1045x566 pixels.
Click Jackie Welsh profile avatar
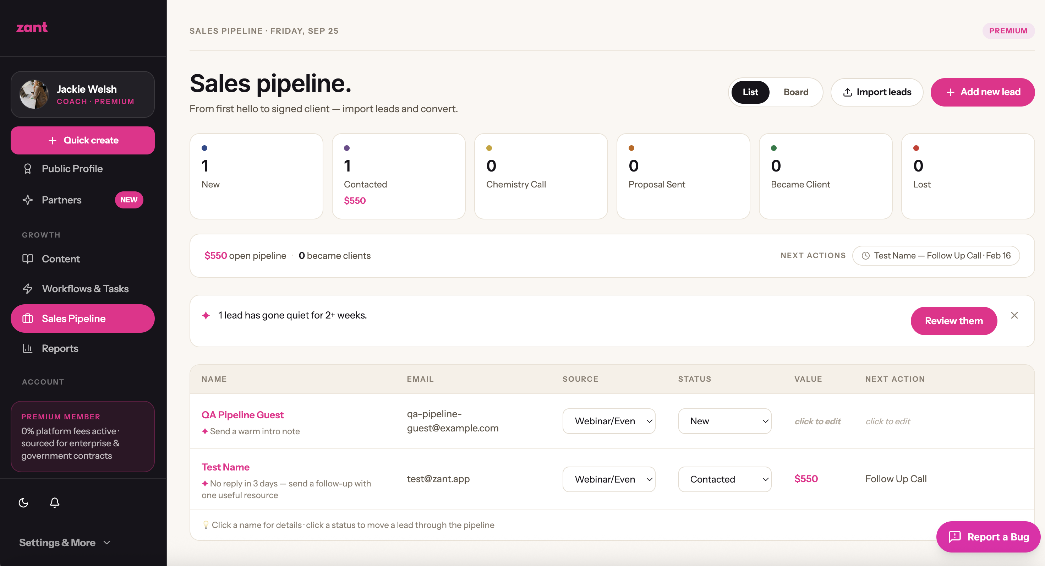[34, 94]
